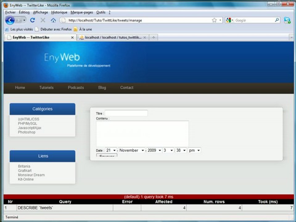Open Débuter avec Firefox bookmark
The height and width of the screenshot is (222, 296).
(53, 29)
